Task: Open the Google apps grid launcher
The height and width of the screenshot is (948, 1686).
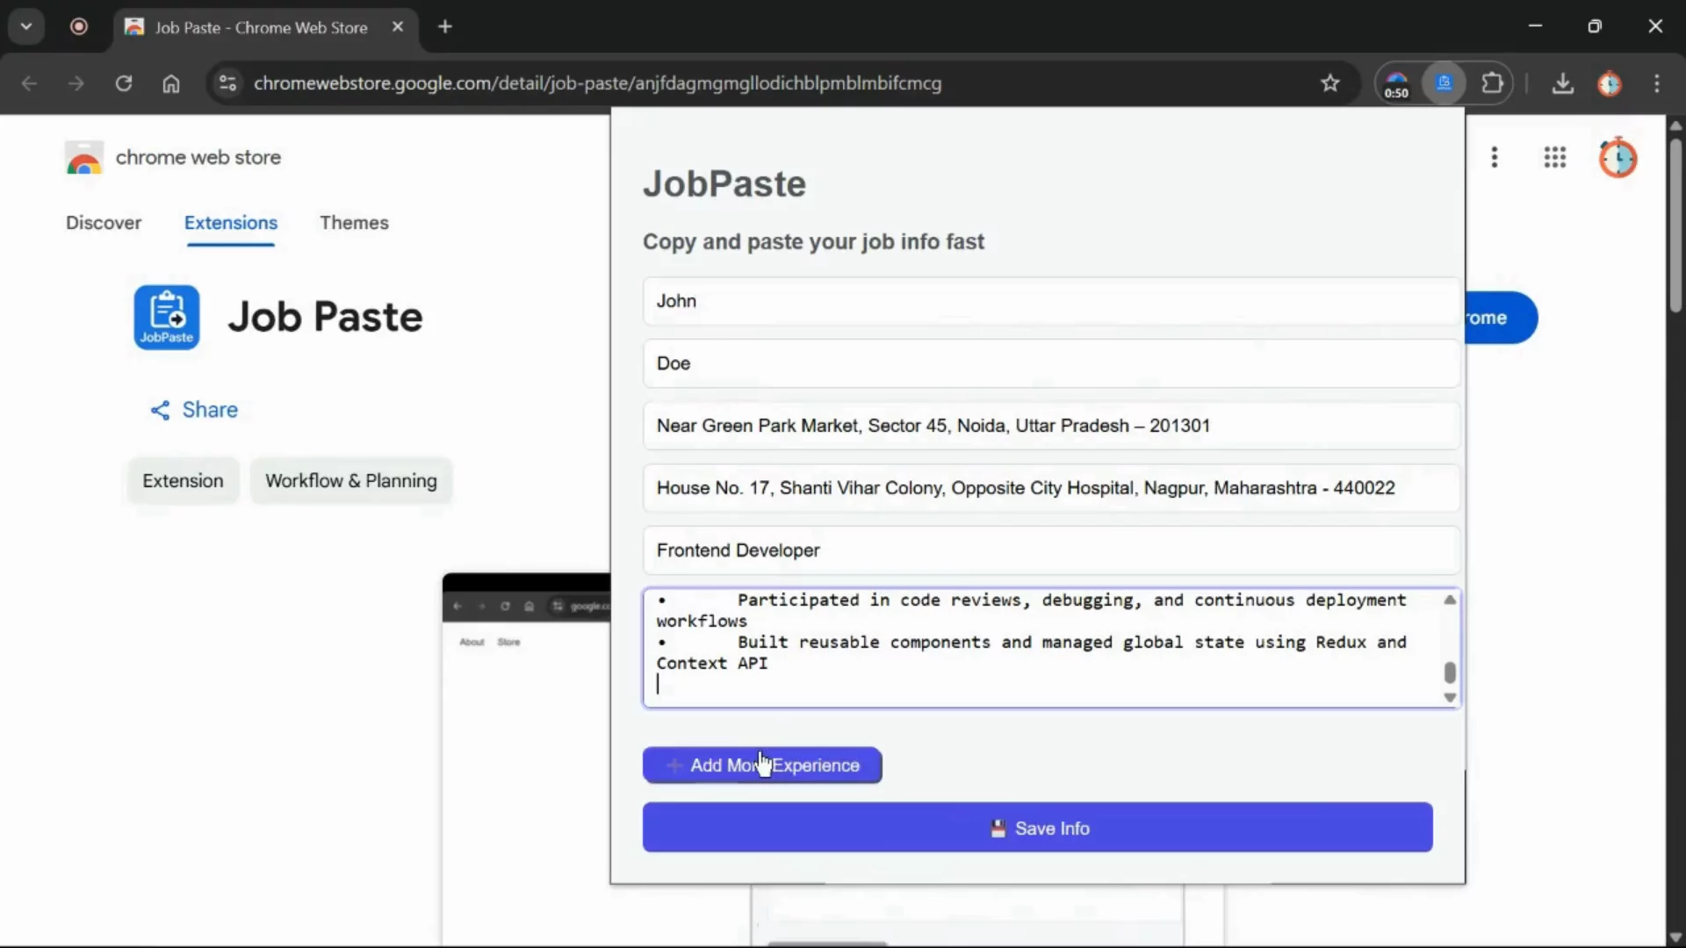Action: click(x=1555, y=157)
